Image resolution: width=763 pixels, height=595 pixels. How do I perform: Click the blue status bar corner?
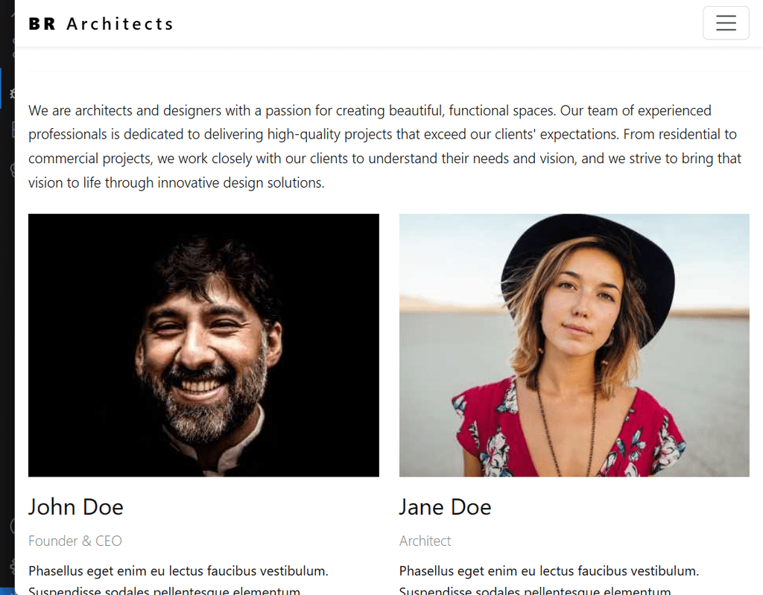click(6, 591)
